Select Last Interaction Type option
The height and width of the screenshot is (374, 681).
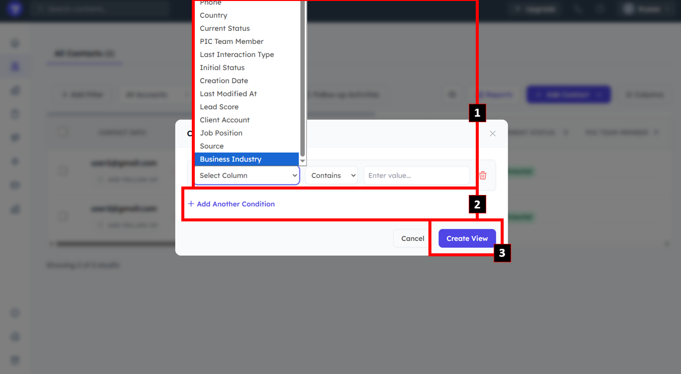247,54
